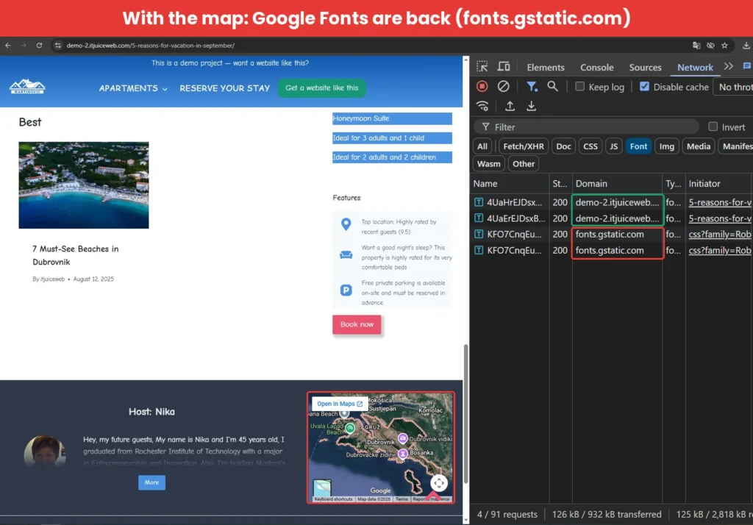Click Ideal for 3 adults and 1 child
Image resolution: width=753 pixels, height=525 pixels.
tap(393, 137)
